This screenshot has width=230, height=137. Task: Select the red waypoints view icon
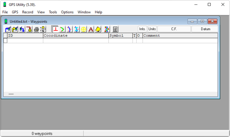pyautogui.click(x=55, y=29)
